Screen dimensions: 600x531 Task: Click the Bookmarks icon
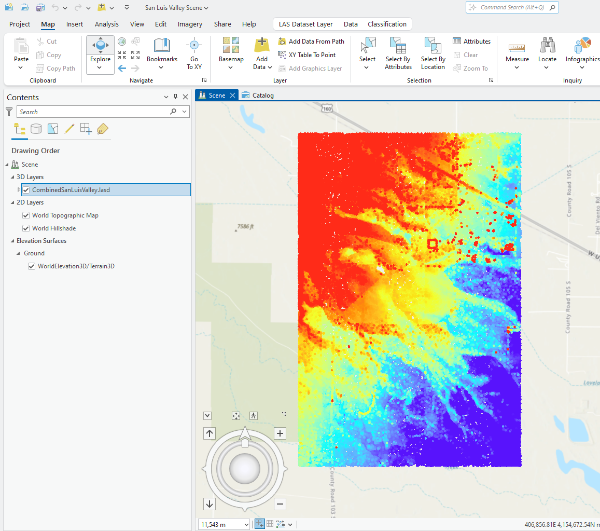162,46
